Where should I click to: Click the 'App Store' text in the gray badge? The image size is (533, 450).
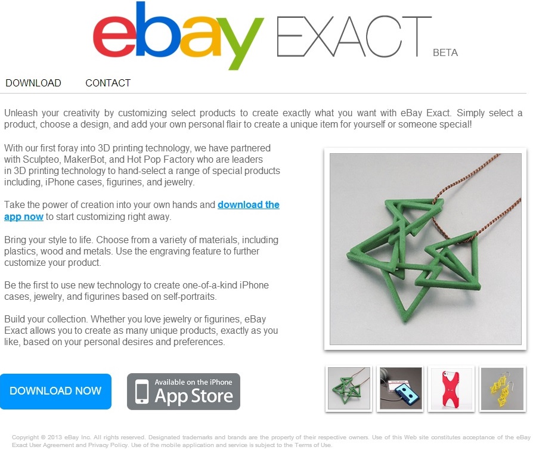(194, 396)
